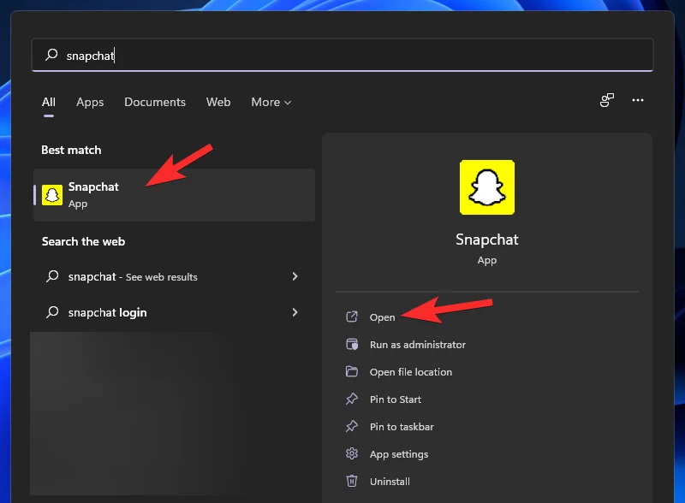
Task: Select the Open icon to launch Snapchat
Action: (352, 317)
